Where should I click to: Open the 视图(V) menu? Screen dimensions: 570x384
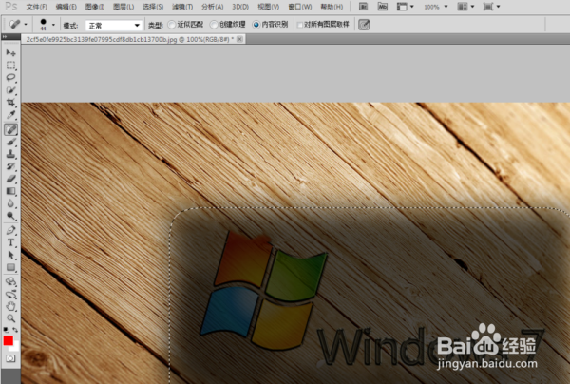[269, 7]
